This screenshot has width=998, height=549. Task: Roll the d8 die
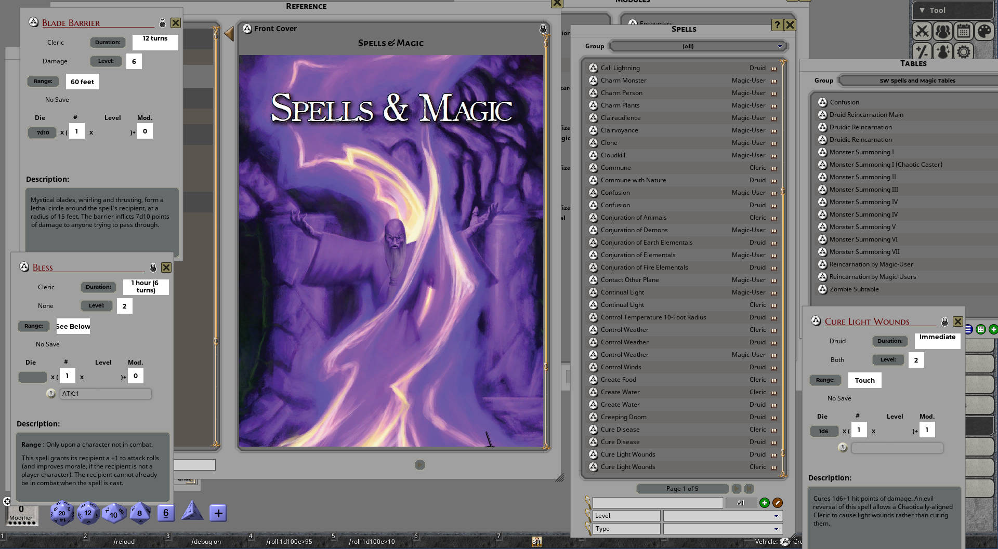tap(139, 513)
